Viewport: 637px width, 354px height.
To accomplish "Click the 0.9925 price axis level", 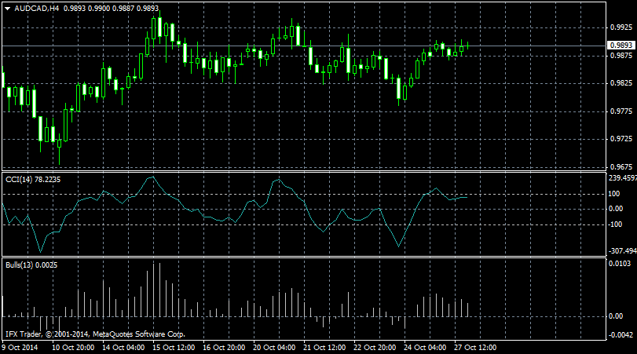I will click(x=620, y=27).
